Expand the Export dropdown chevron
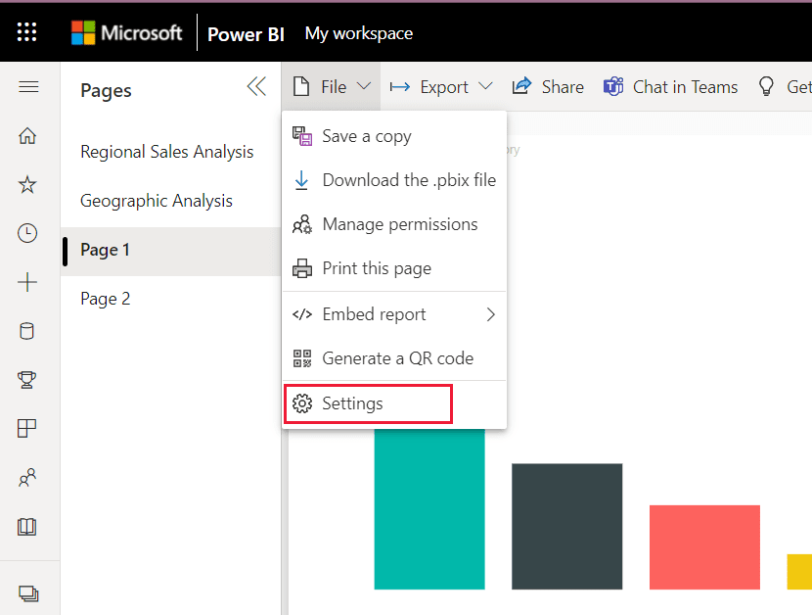This screenshot has width=812, height=615. (x=485, y=86)
